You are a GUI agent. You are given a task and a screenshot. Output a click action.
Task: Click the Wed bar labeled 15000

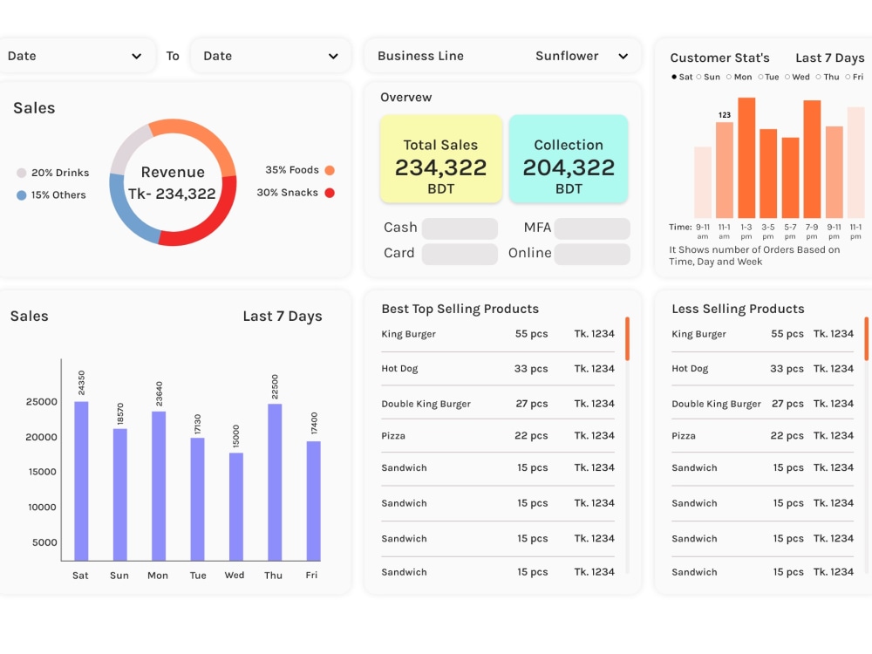coord(236,507)
